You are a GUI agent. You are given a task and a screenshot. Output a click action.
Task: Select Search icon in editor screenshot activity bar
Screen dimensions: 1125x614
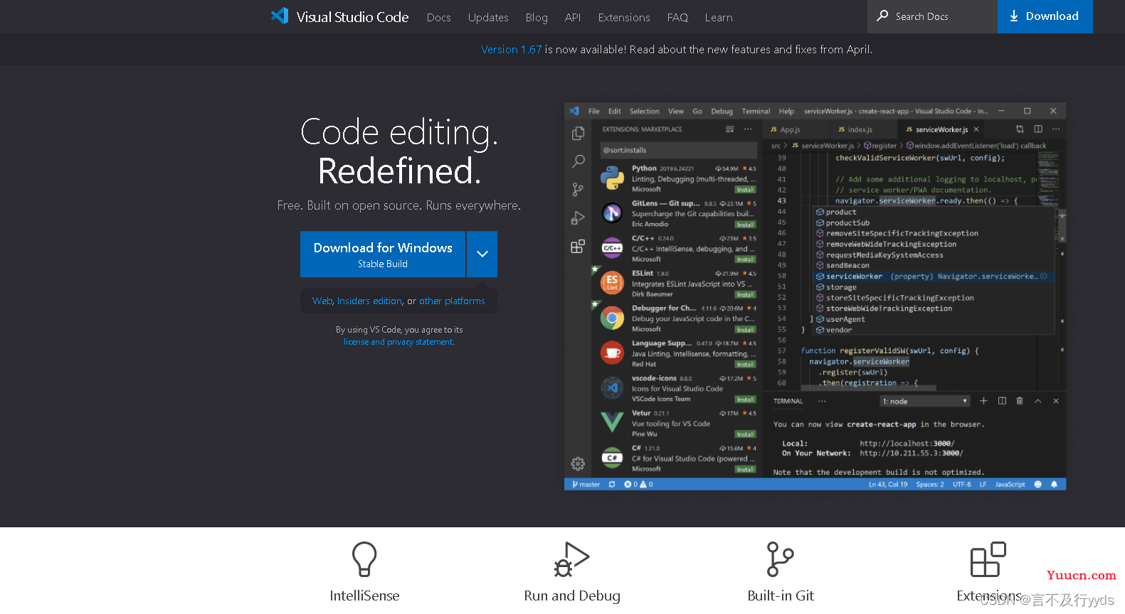point(578,161)
